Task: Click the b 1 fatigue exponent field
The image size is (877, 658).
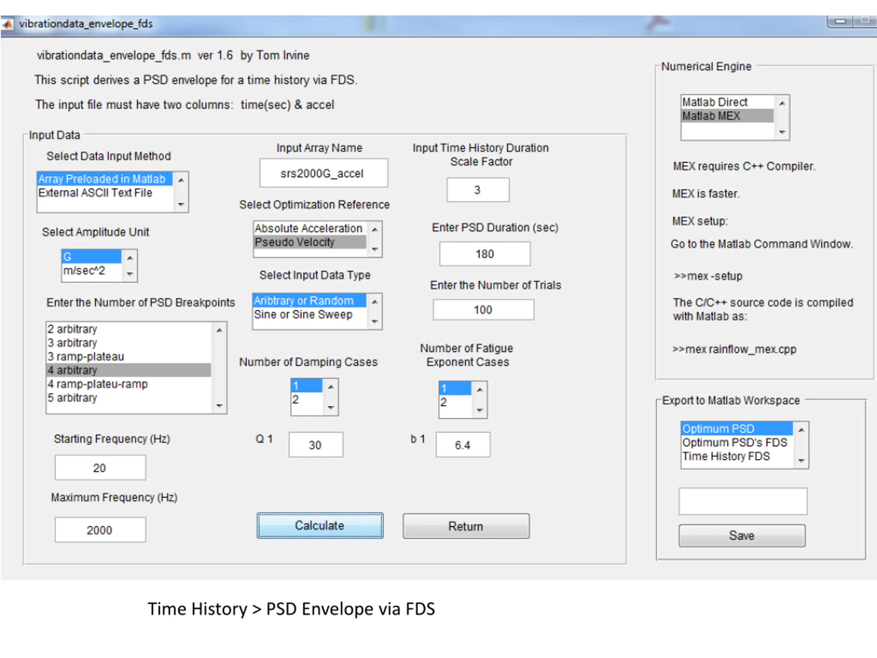Action: click(463, 444)
